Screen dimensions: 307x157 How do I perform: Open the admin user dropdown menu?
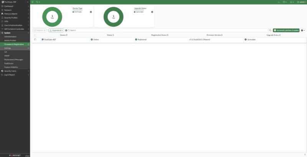tap(302, 2)
